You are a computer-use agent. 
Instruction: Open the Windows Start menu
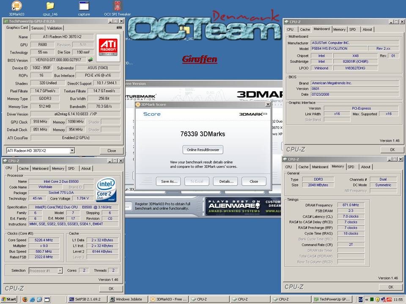[x=9, y=299]
